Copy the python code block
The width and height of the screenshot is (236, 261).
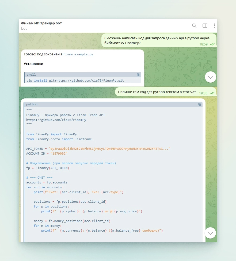[199, 104]
